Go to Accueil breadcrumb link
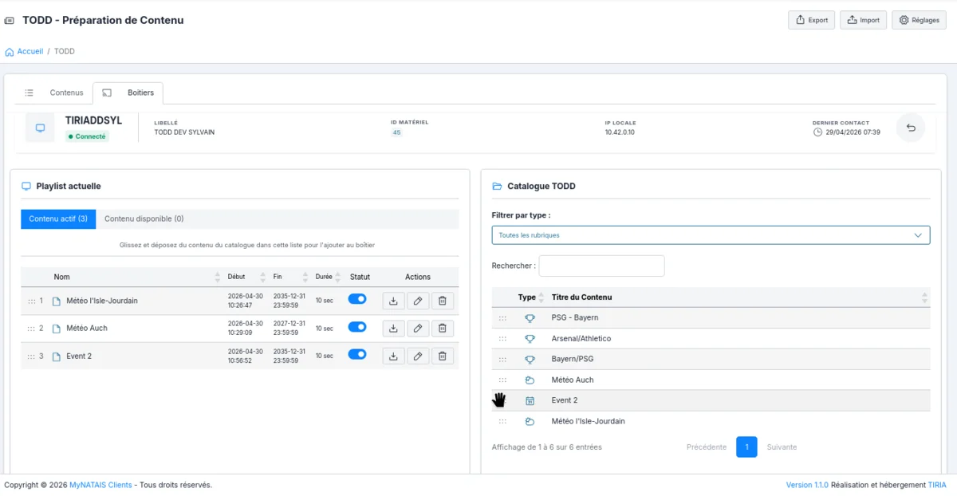This screenshot has width=957, height=496. point(30,52)
